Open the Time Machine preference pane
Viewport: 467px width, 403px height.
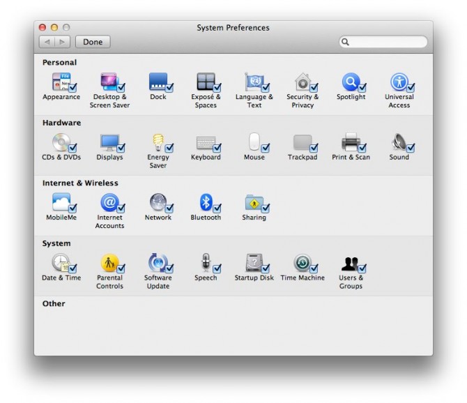pos(301,263)
